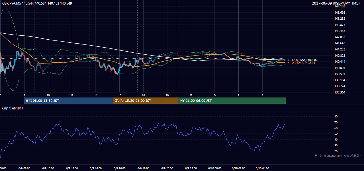Click the 6/9 20:00 time label
Screen dimensions: 364x171
167,168
